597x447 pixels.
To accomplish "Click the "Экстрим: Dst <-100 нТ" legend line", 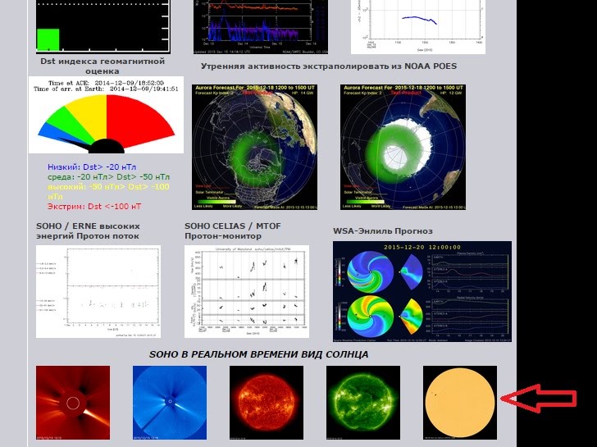I will 94,207.
